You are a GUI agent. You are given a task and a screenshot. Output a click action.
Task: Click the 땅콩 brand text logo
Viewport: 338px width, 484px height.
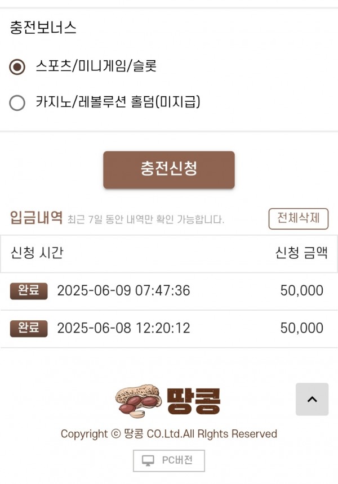tap(194, 401)
